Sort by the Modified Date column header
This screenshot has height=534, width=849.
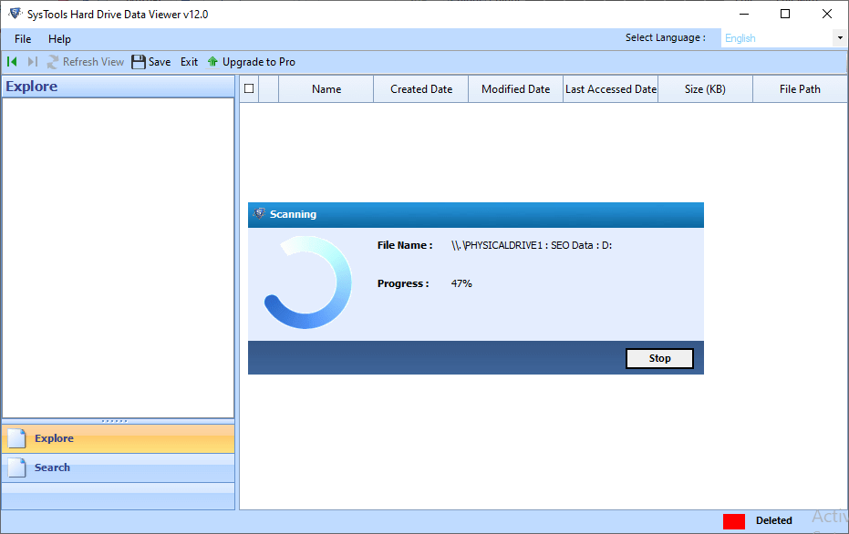click(515, 88)
